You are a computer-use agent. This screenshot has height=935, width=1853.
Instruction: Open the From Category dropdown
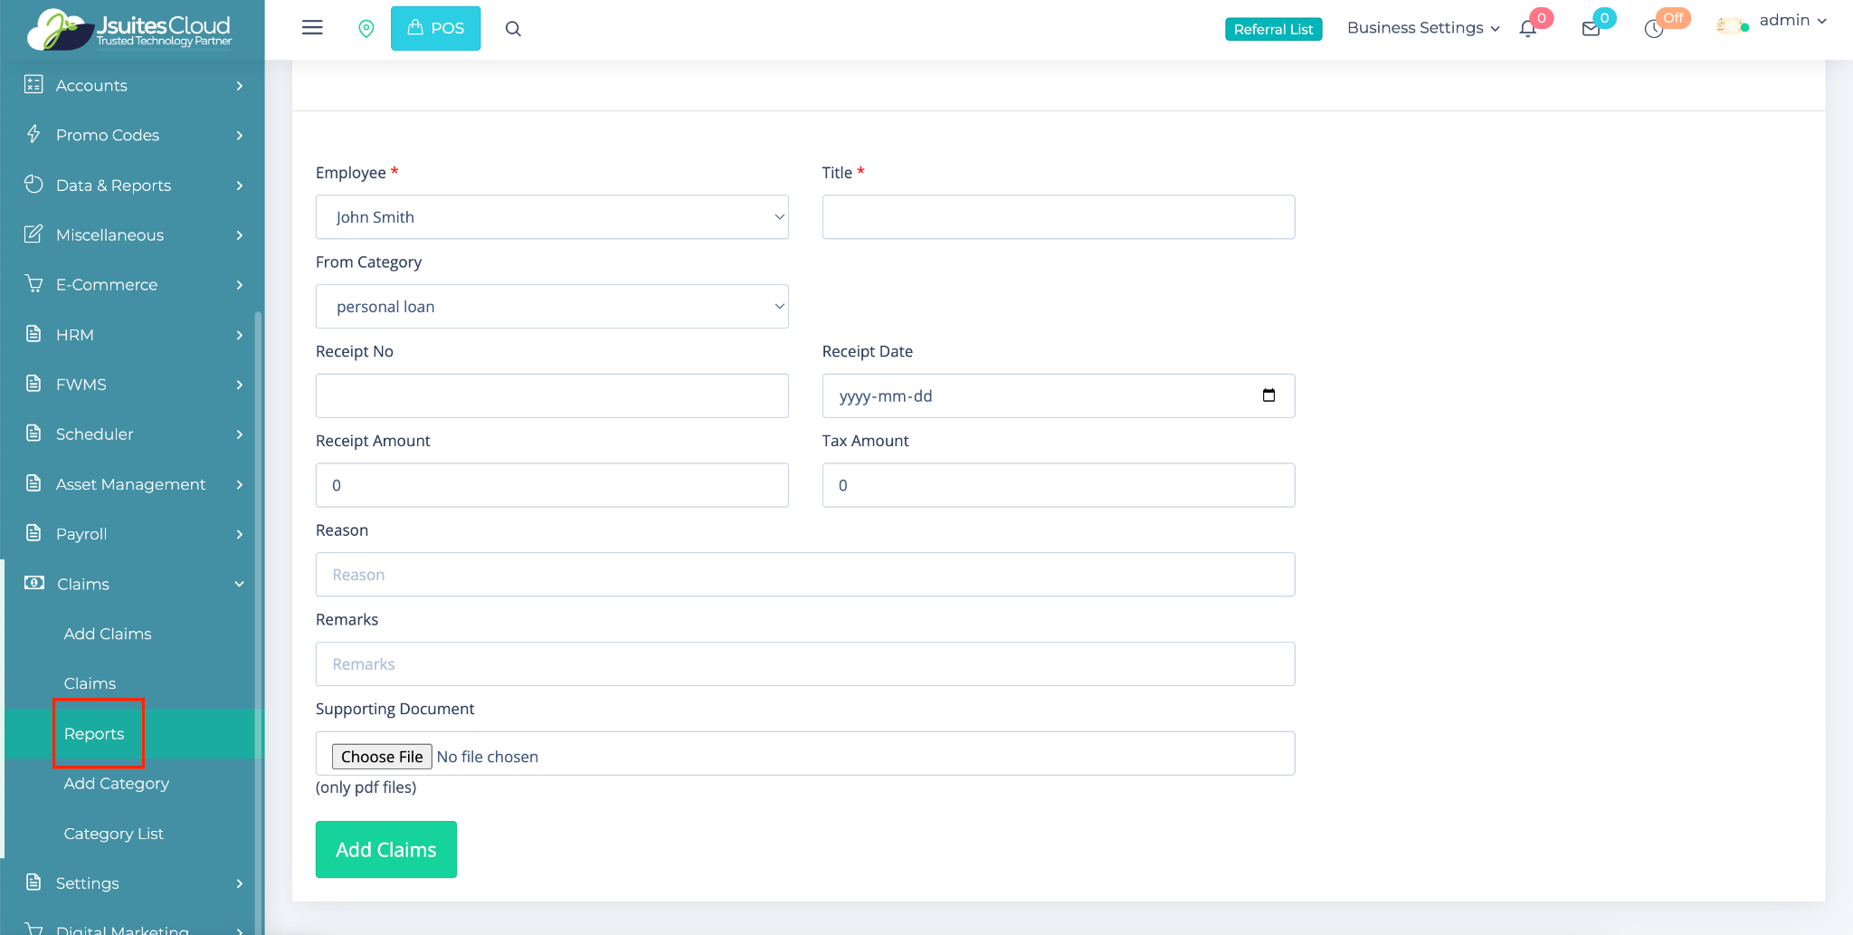click(552, 307)
